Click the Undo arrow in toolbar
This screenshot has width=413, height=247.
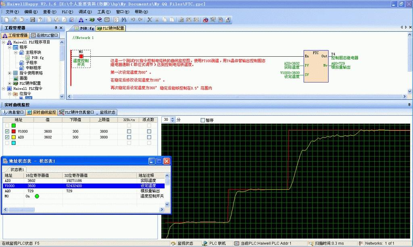[133, 19]
